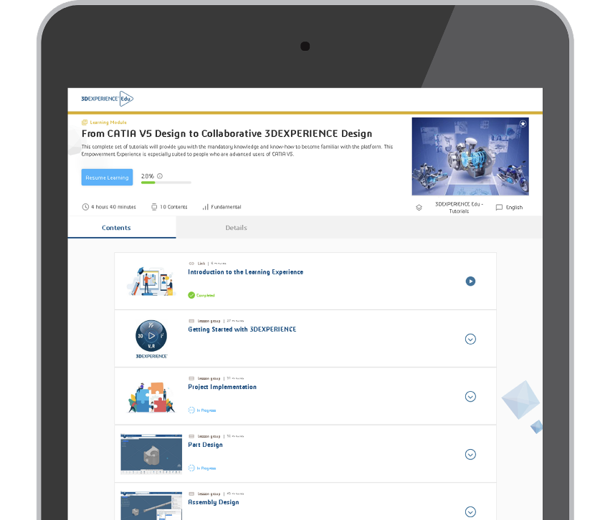Screen dimensions: 595x520
Task: Click lesson group icon above Part Design
Action: [191, 436]
